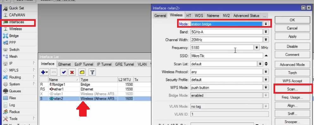Open the Security Profile dropdown arrow

tap(266, 80)
